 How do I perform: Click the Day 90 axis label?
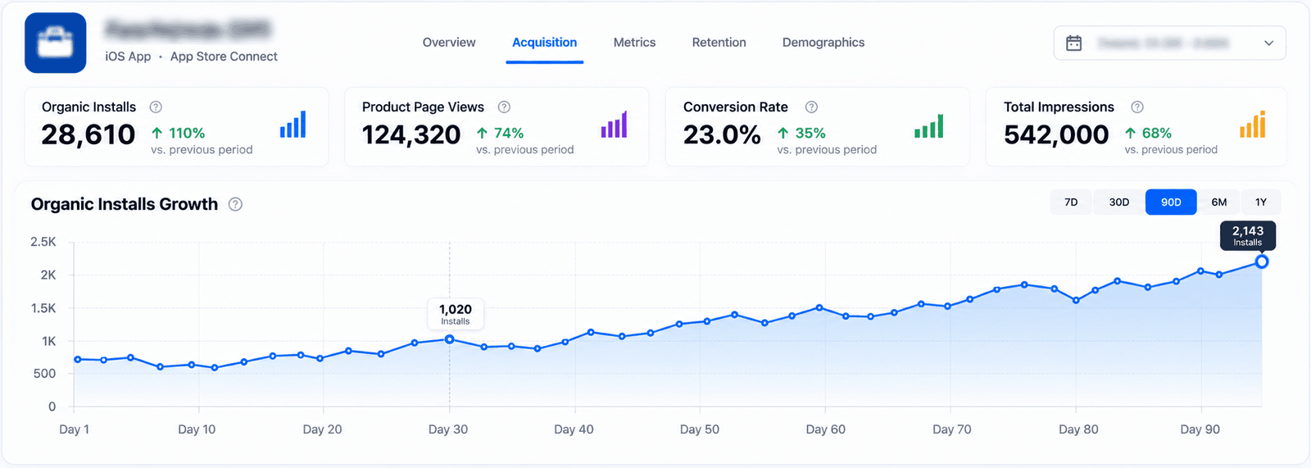(x=1200, y=429)
